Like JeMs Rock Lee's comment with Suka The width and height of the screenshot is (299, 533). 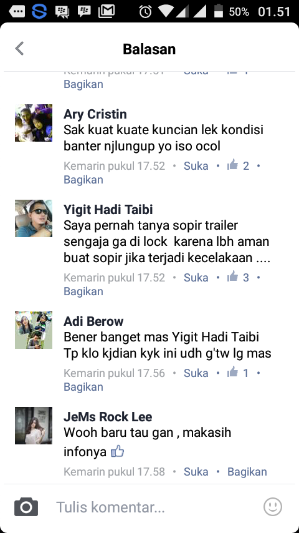click(x=196, y=471)
